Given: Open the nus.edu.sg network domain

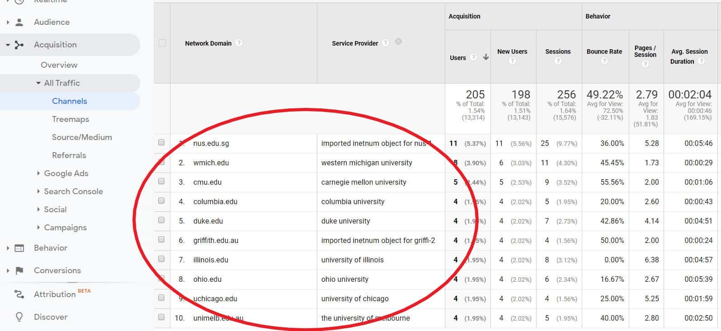Looking at the screenshot, I should (x=211, y=144).
